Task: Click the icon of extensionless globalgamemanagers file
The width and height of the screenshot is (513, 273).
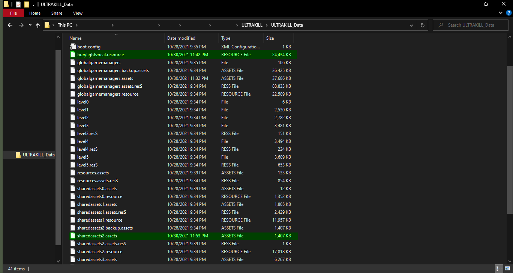Action: point(73,63)
